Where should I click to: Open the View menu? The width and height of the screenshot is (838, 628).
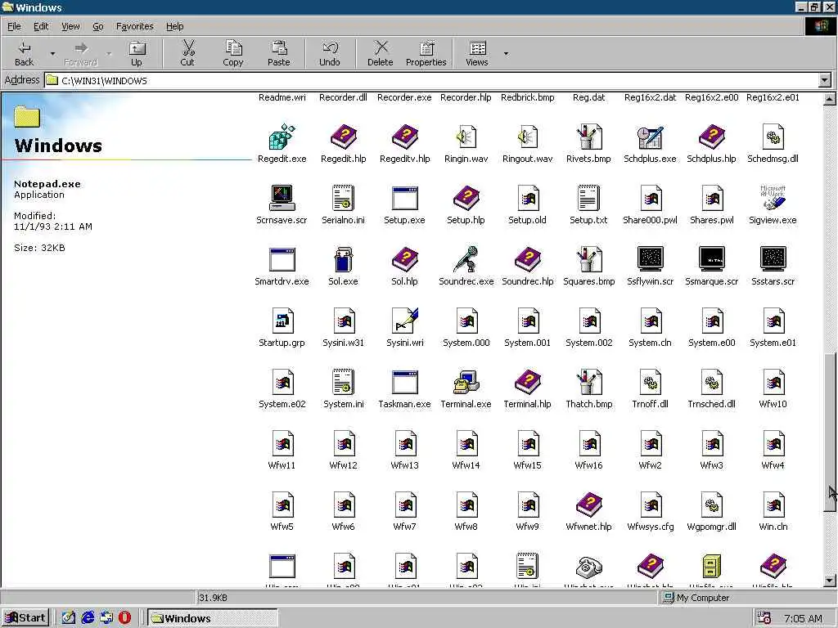coord(70,26)
